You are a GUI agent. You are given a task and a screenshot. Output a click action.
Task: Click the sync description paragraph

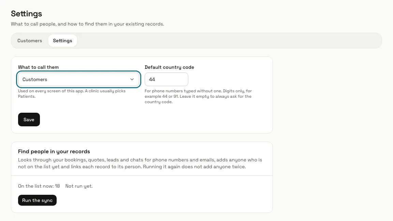click(140, 163)
